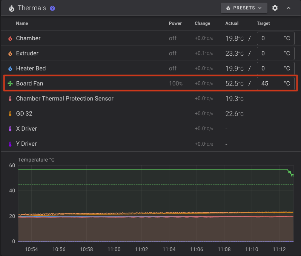This screenshot has width=301, height=256.
Task: Click the Board Fan icon
Action: coord(10,84)
